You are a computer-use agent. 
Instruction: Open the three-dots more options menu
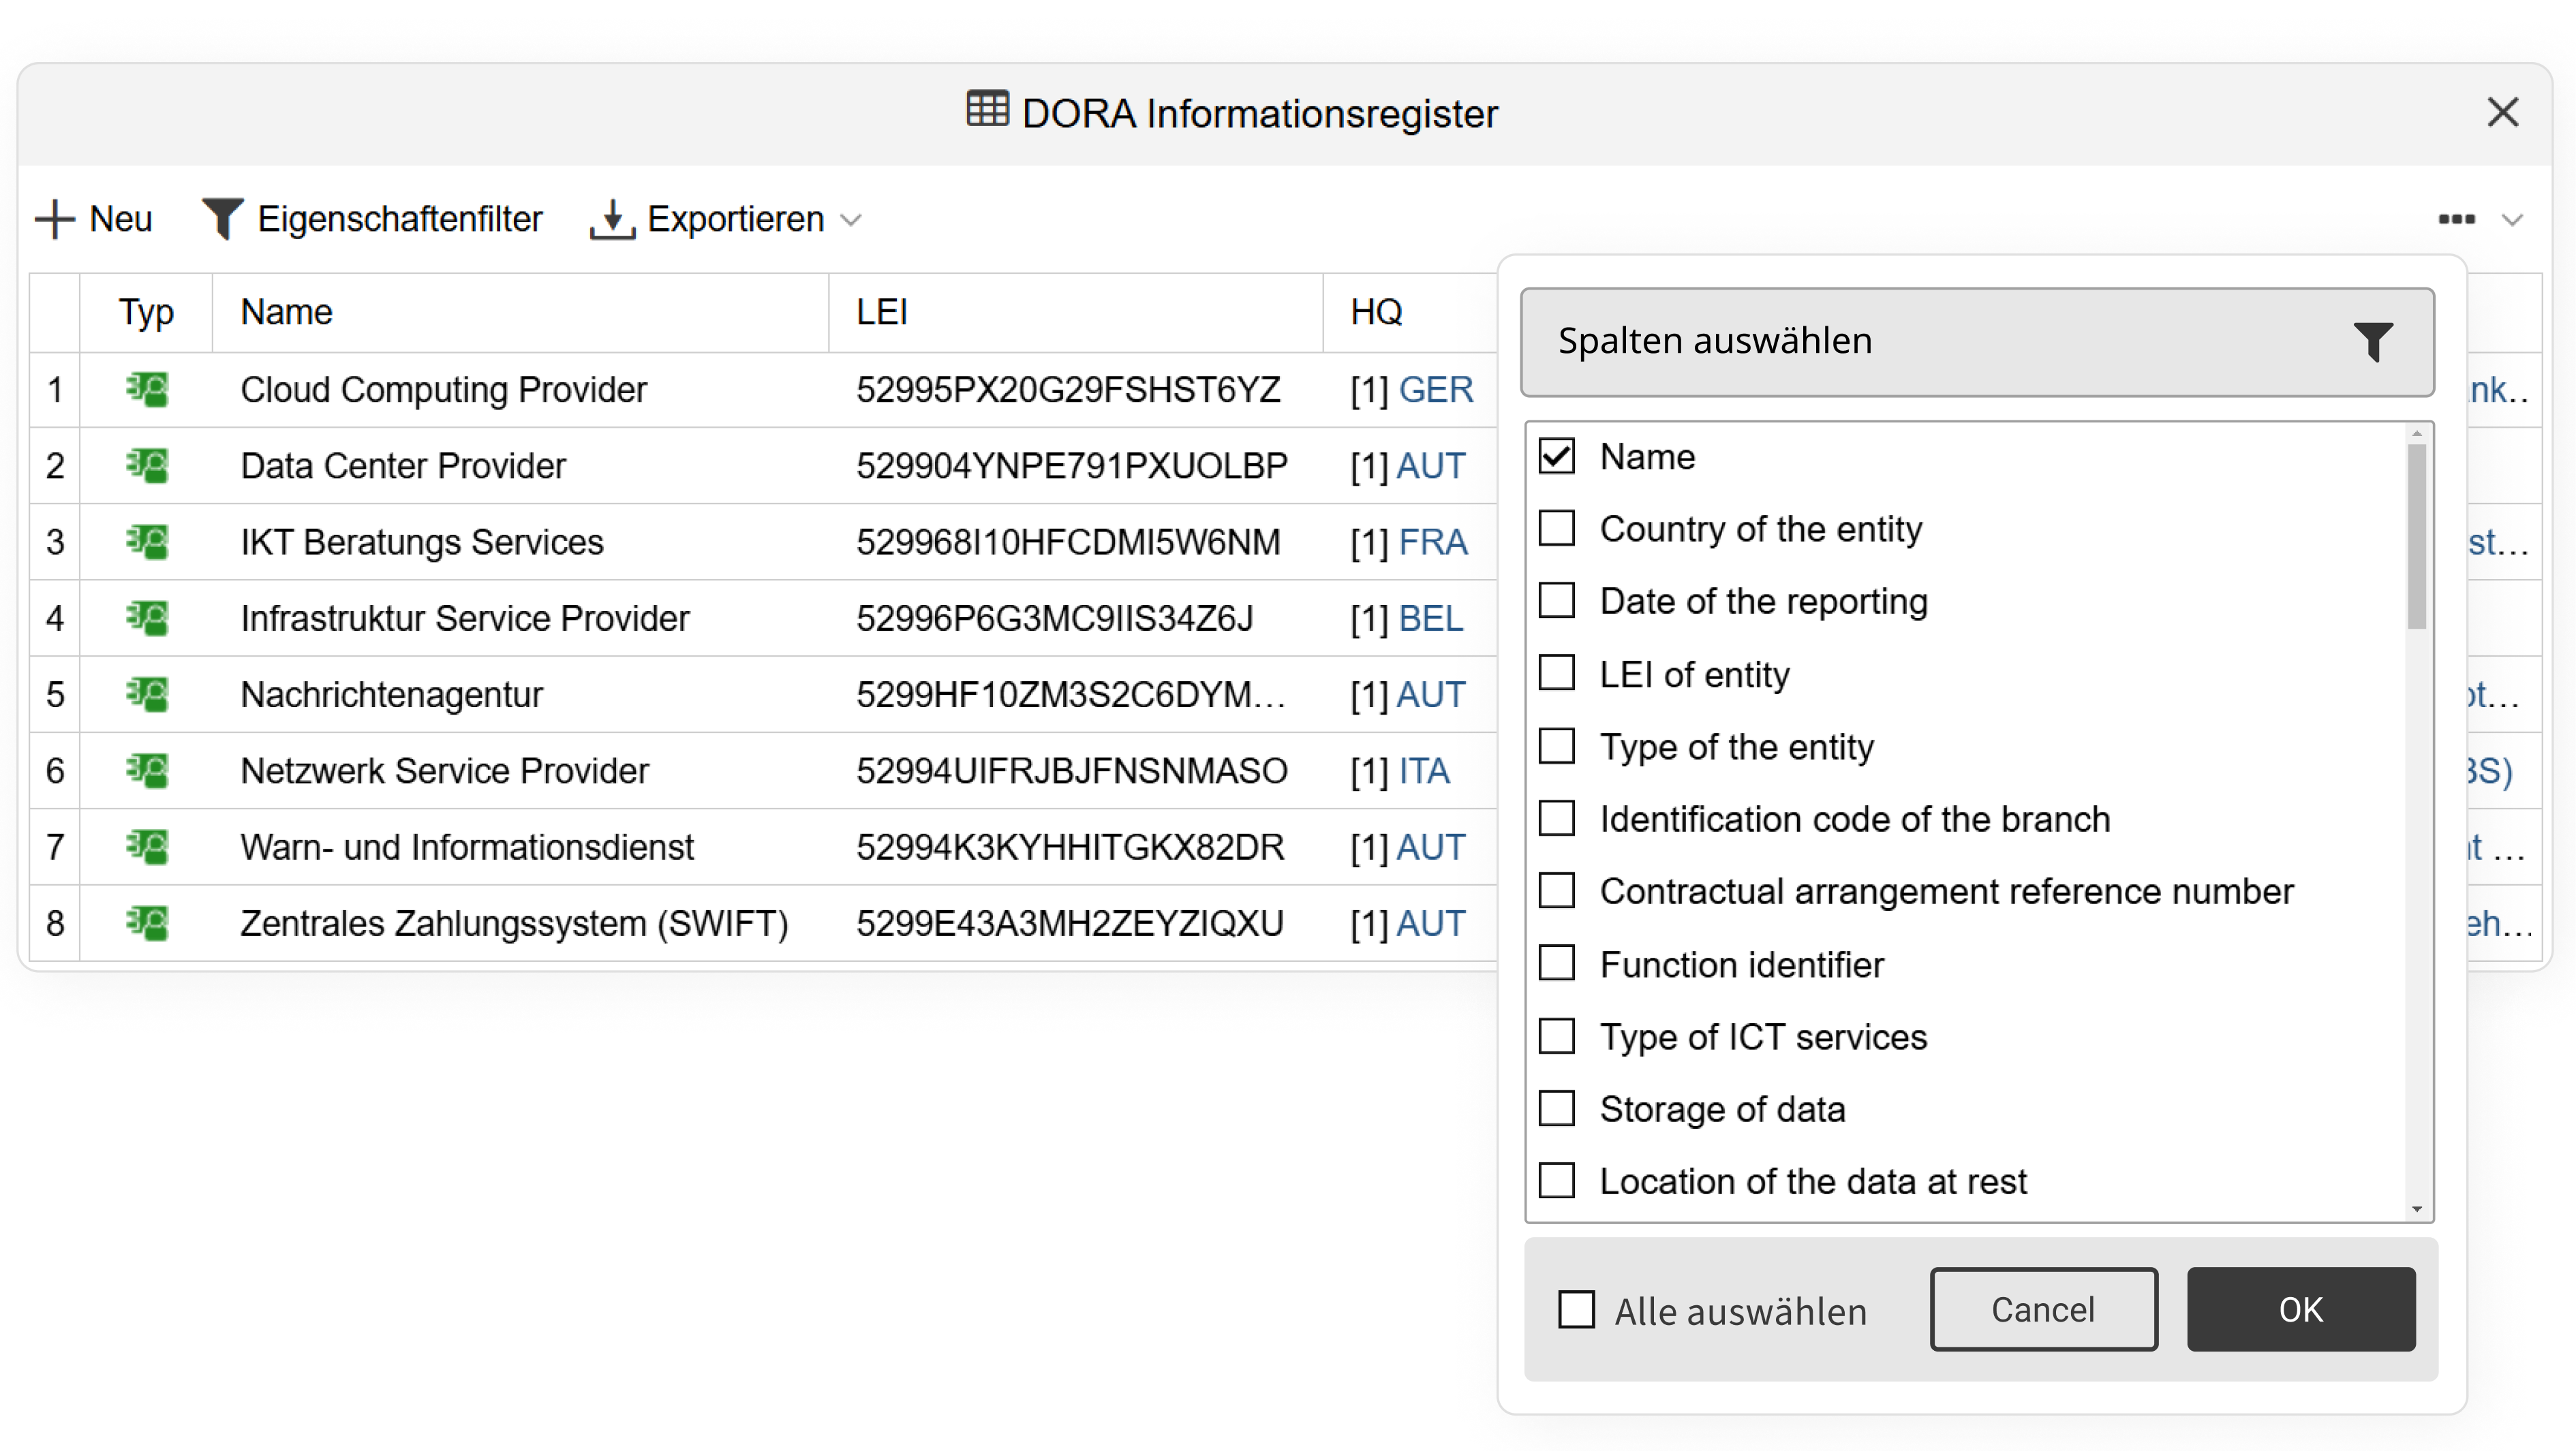tap(2456, 219)
